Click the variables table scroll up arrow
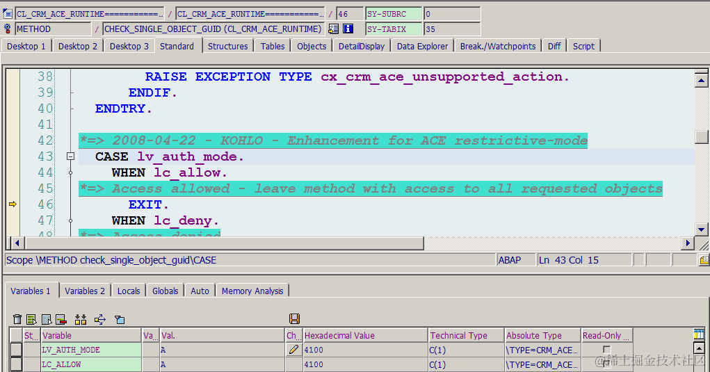710x372 pixels. tap(699, 349)
